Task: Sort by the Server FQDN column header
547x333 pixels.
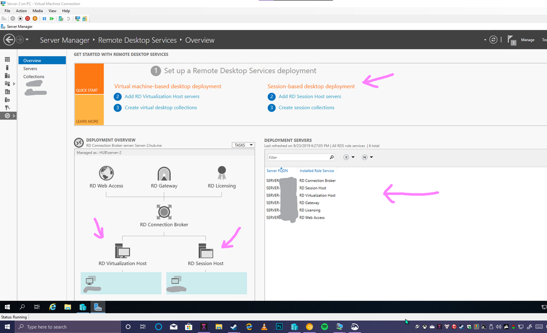Action: coord(277,171)
